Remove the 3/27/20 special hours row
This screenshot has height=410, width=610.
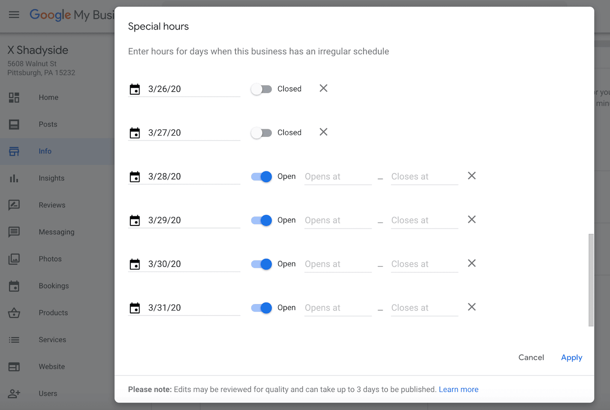click(x=323, y=132)
